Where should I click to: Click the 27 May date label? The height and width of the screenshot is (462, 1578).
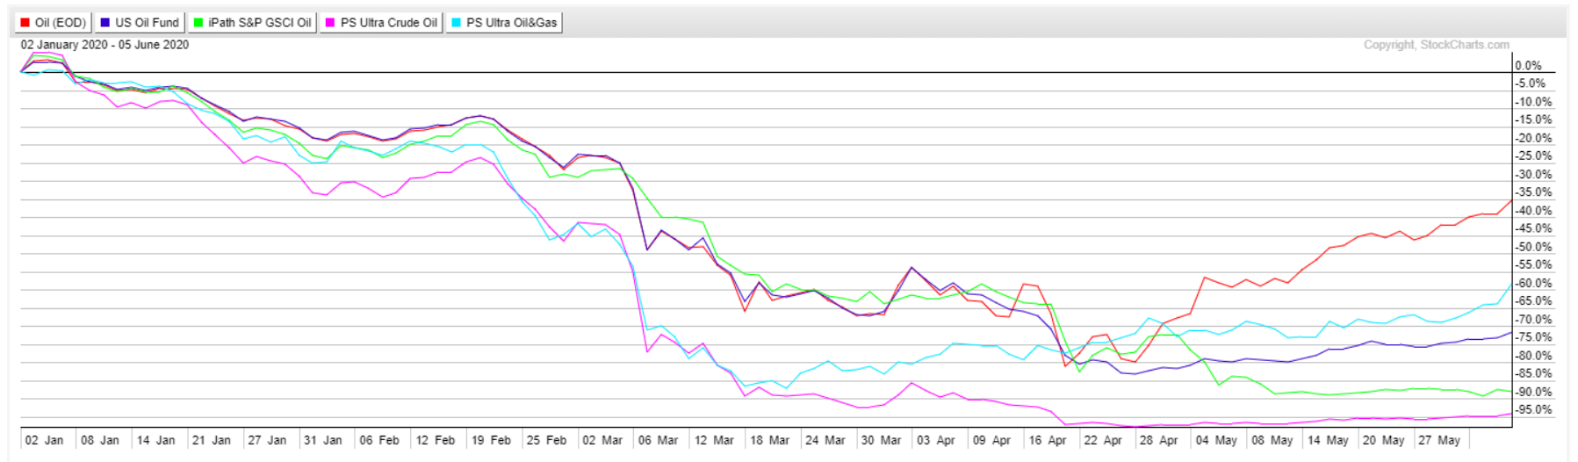point(1439,440)
